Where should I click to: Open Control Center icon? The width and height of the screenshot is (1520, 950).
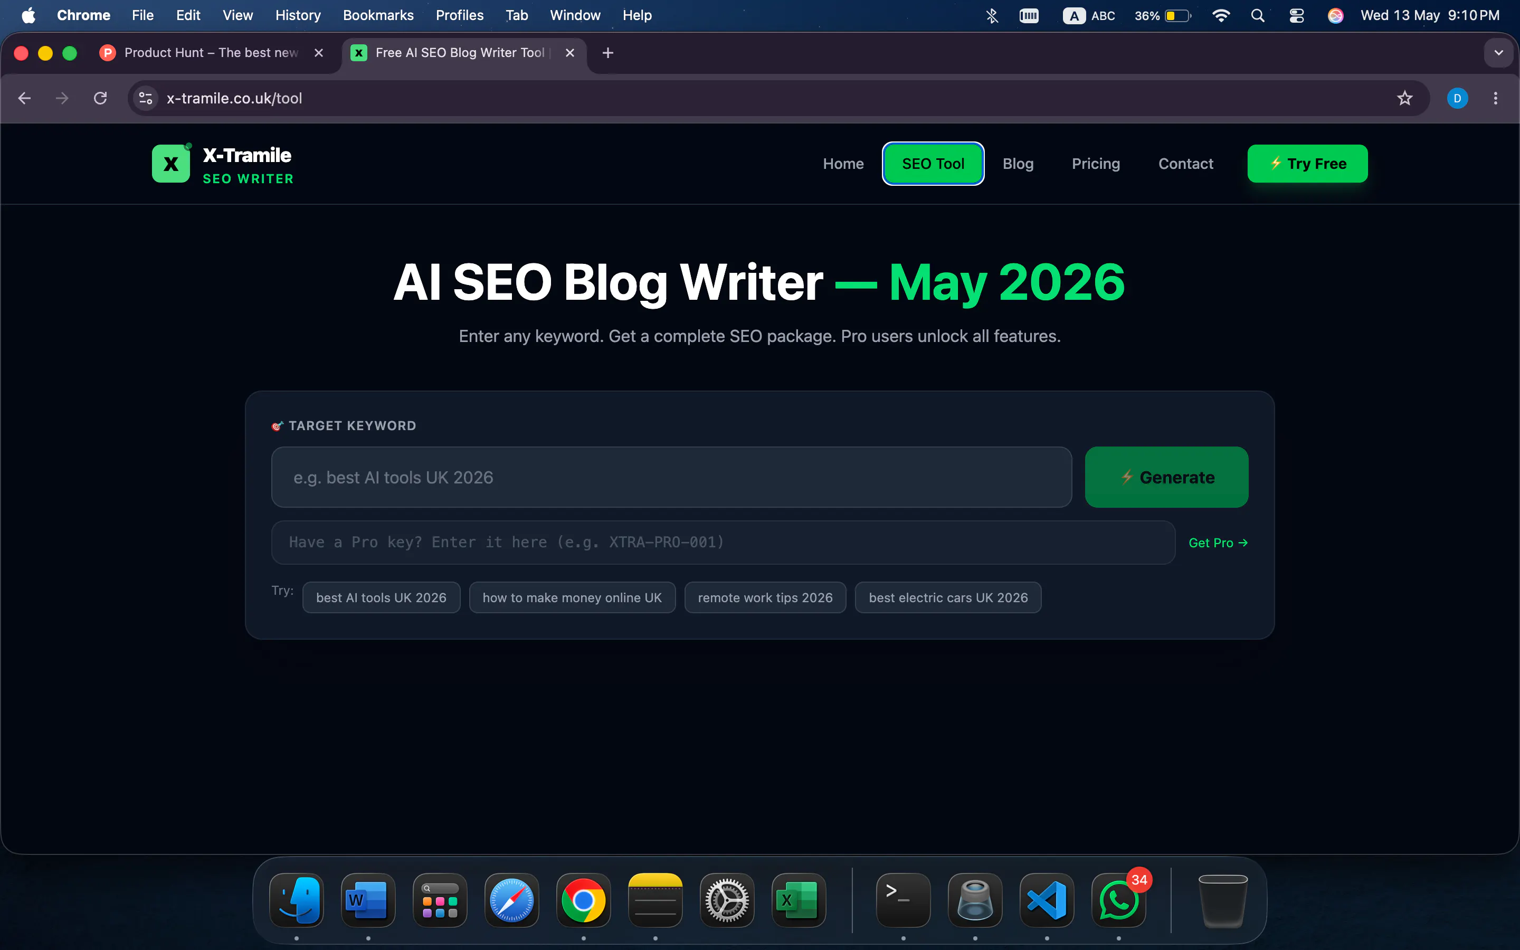[x=1296, y=15]
